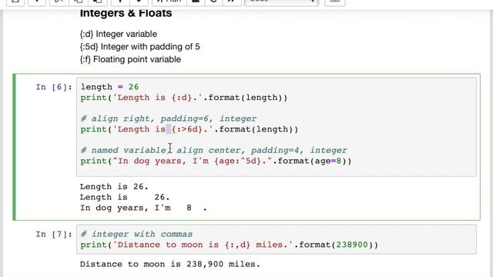Screen dimensions: 493x277
Task: Select the In [7] cell prompt
Action: 54,234
